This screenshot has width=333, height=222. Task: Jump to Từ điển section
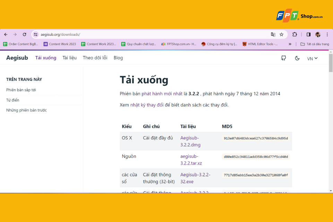[12, 100]
